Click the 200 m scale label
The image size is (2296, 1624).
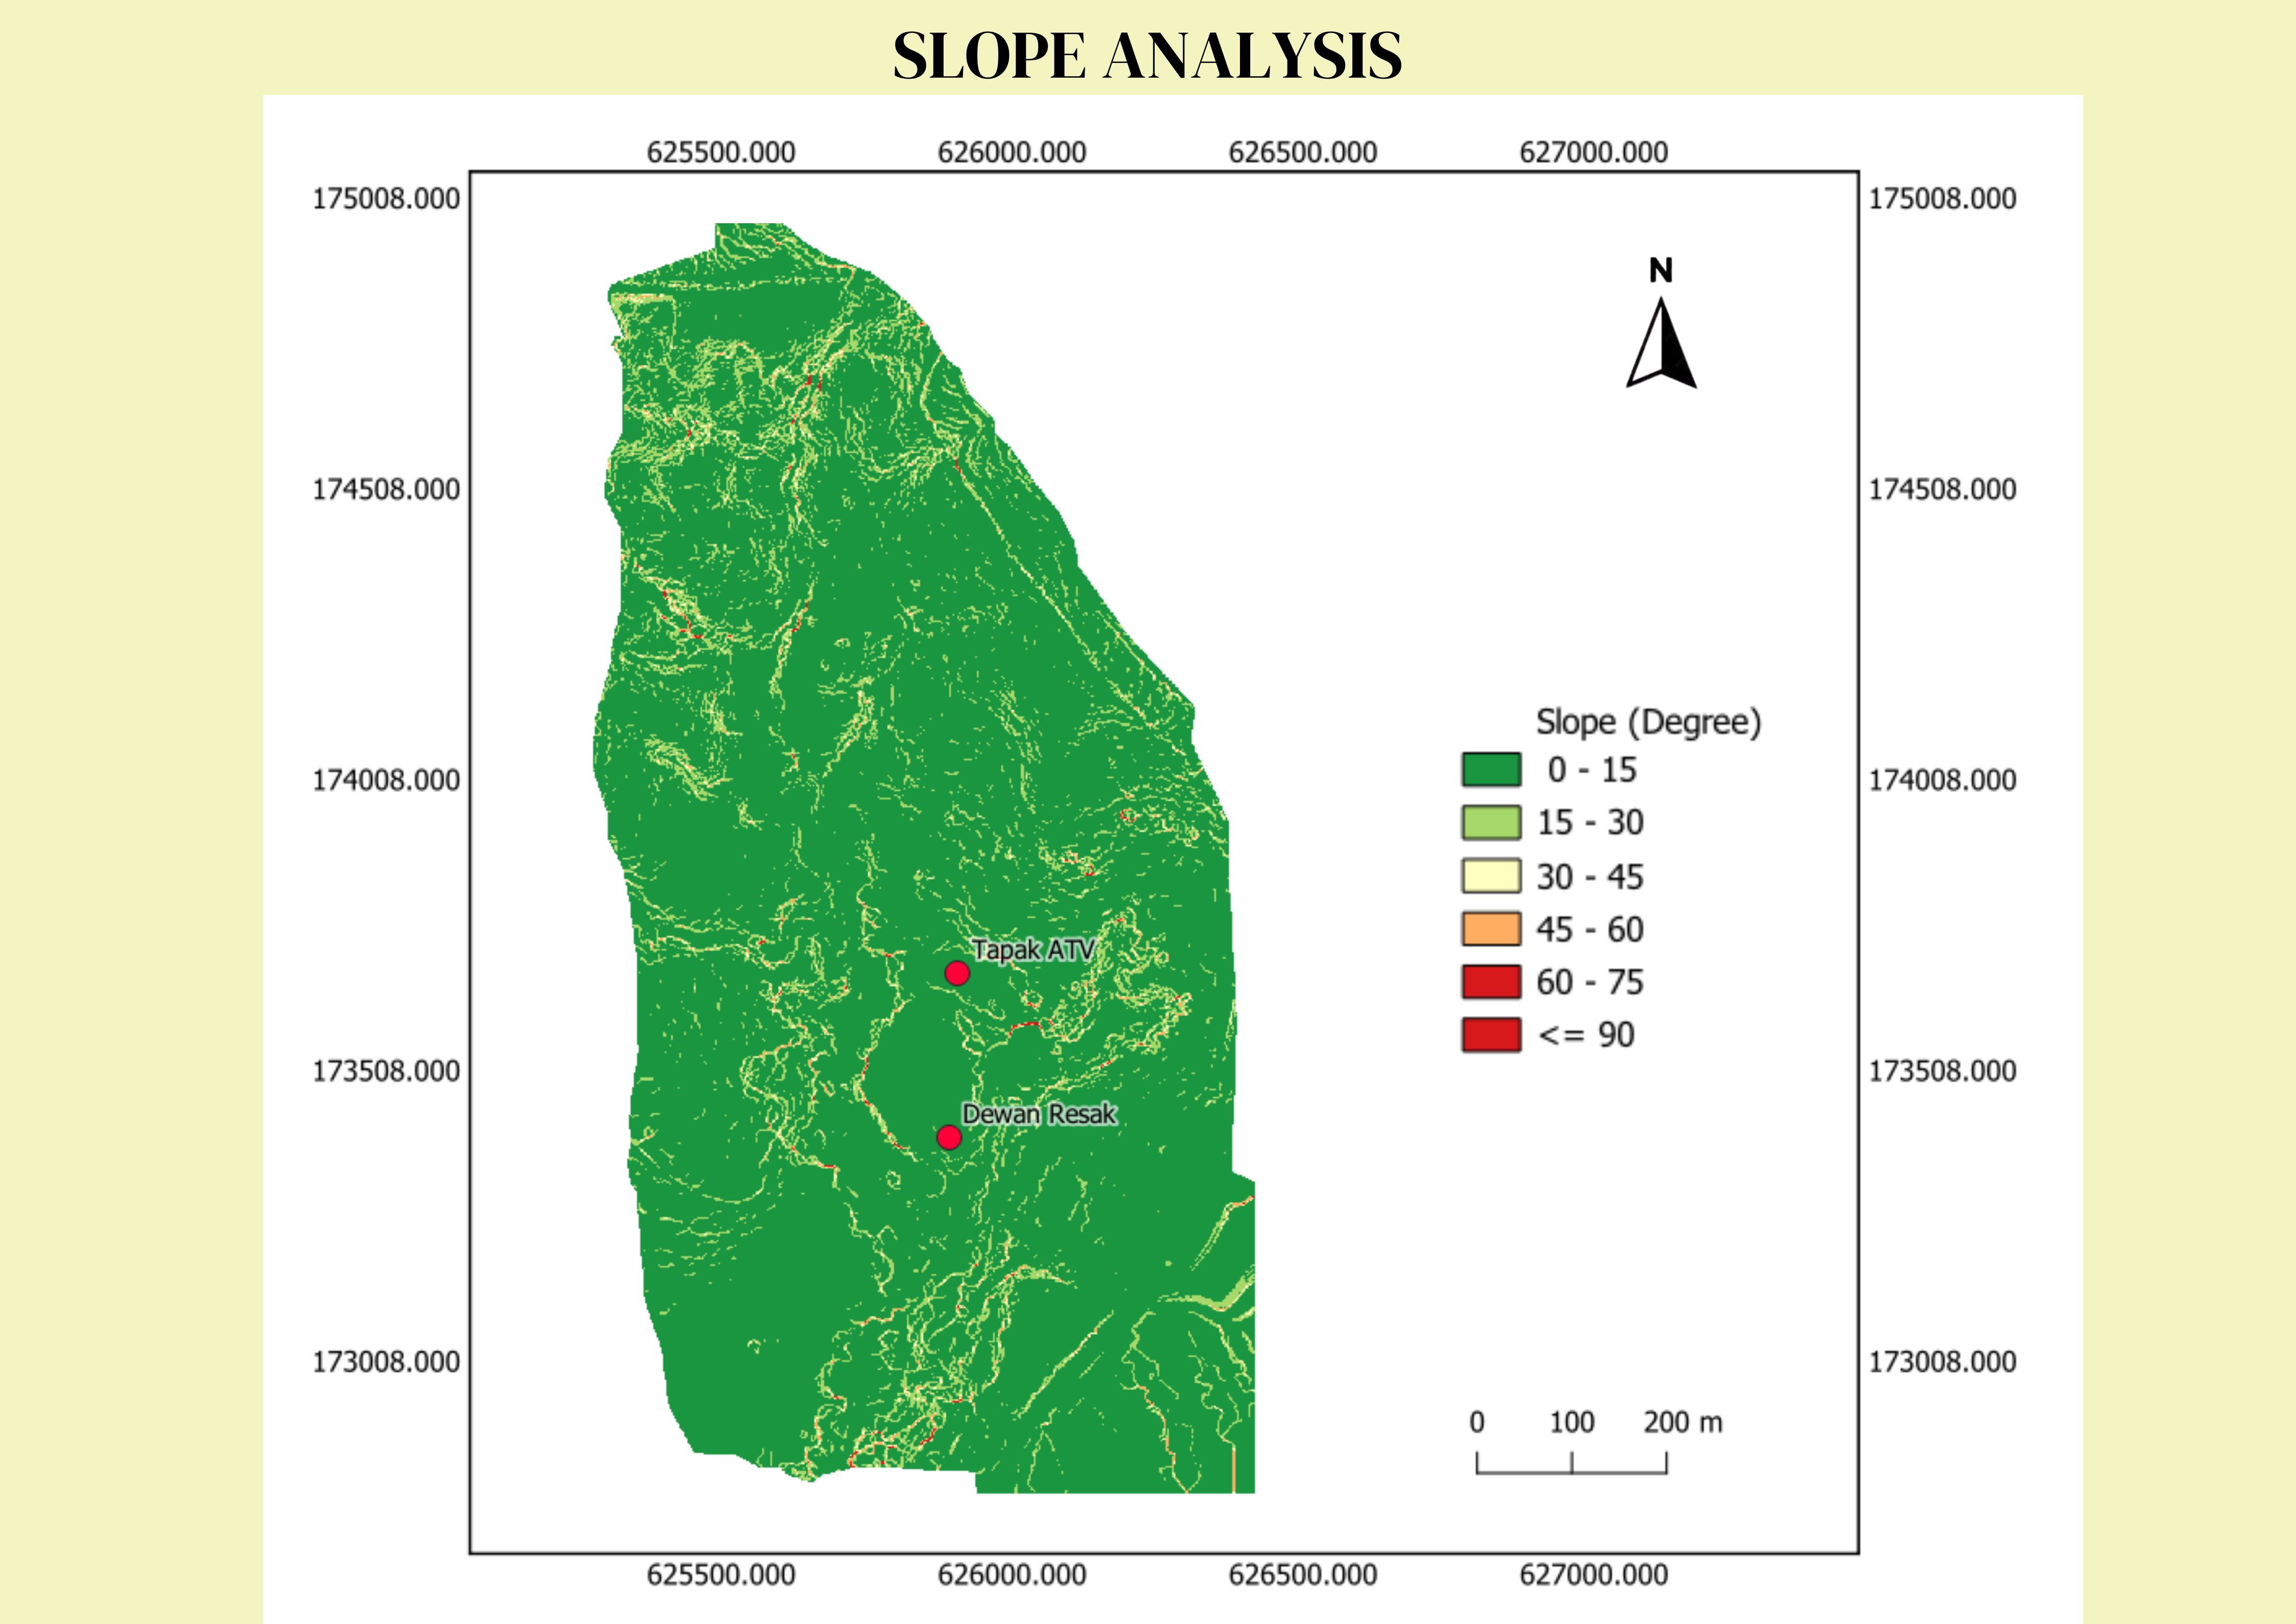click(x=1683, y=1422)
